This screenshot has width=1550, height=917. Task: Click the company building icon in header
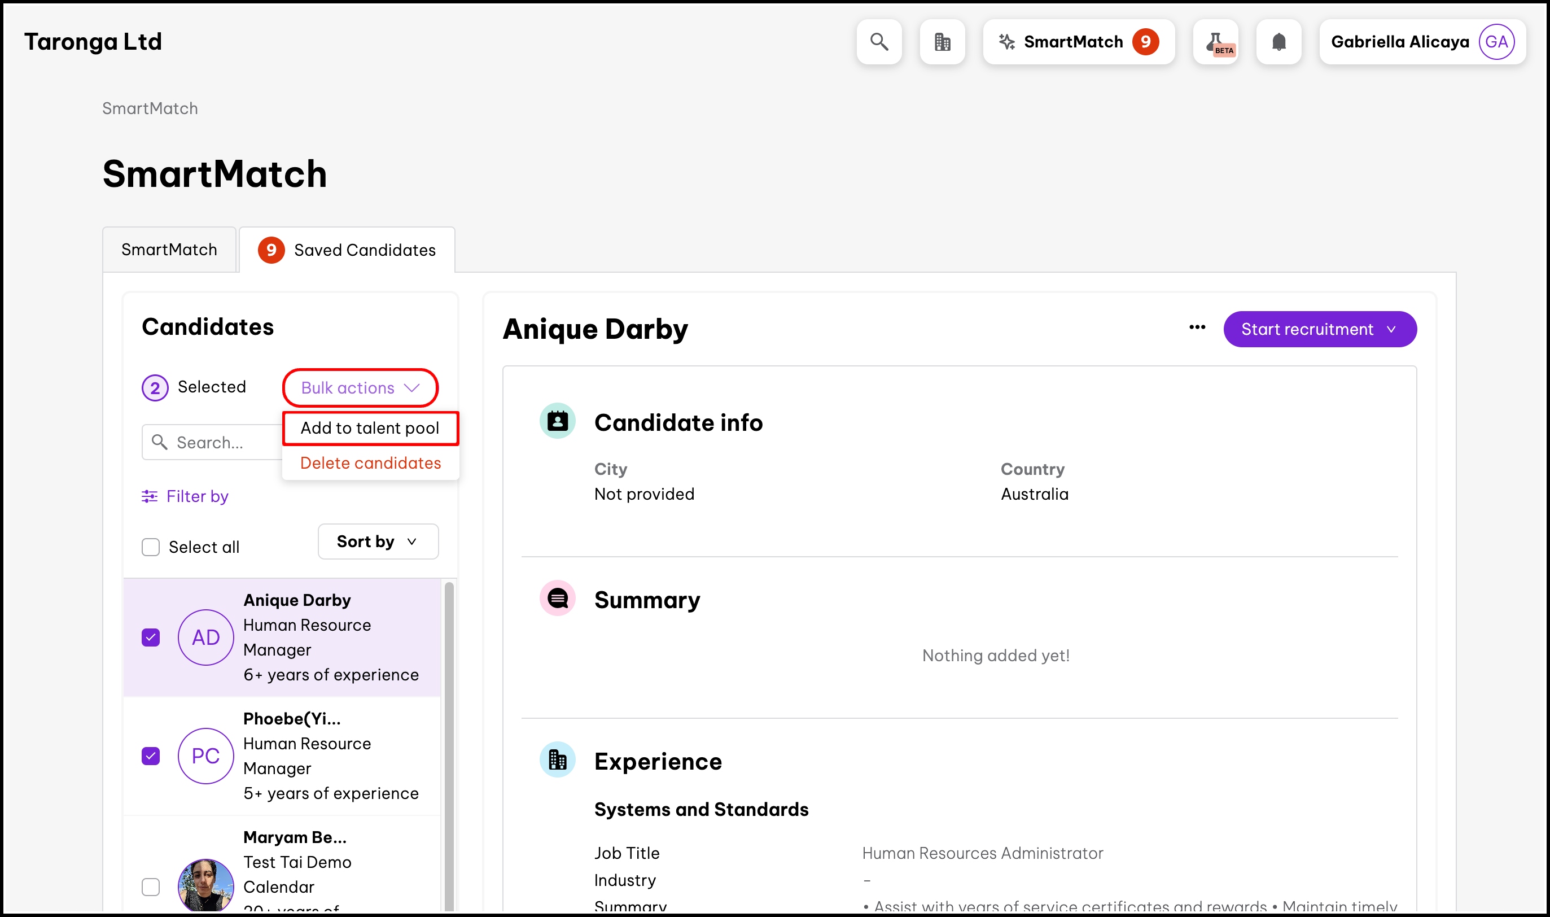(x=942, y=42)
